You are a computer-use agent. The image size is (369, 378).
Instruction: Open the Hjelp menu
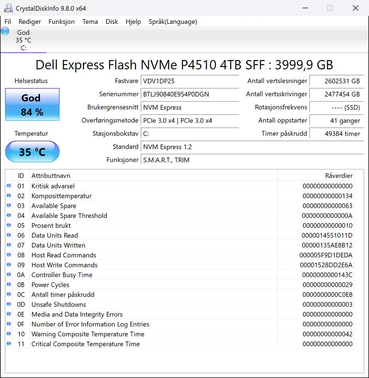tap(133, 22)
